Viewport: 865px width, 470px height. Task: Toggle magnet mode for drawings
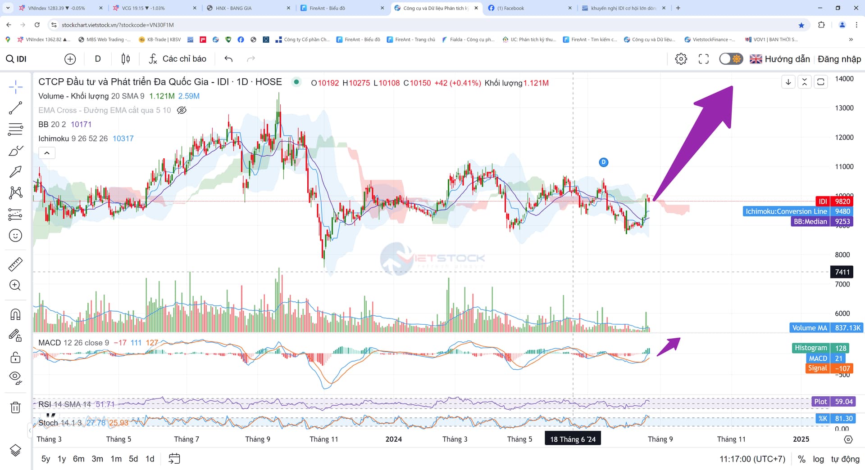(15, 314)
